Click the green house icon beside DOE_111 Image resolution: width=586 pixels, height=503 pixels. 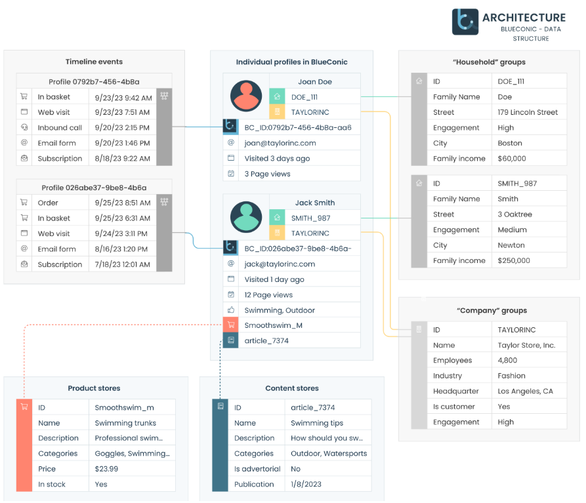tap(277, 96)
